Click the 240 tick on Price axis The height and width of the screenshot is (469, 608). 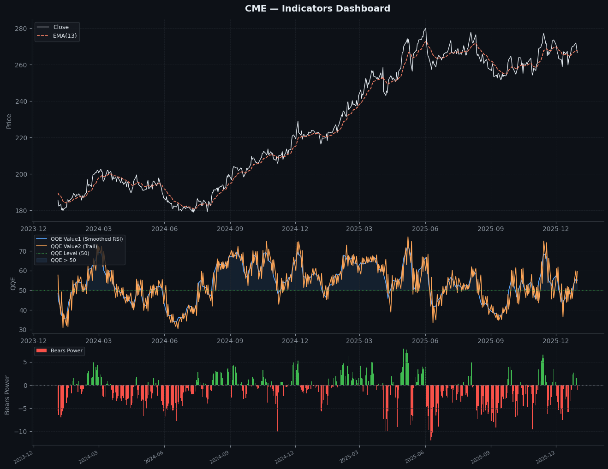pyautogui.click(x=22, y=101)
